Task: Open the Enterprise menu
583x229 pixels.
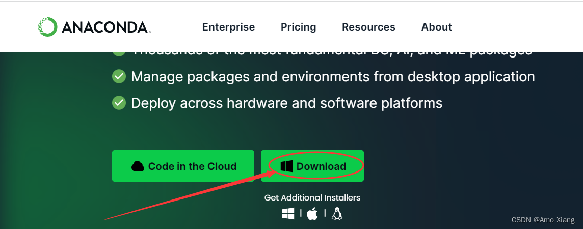Action: click(x=228, y=27)
